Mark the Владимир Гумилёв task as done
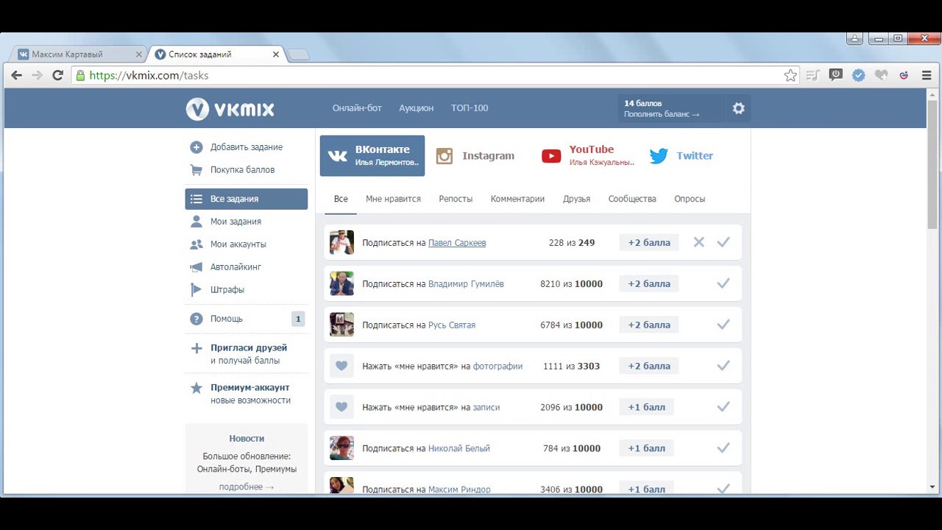 [x=723, y=283]
